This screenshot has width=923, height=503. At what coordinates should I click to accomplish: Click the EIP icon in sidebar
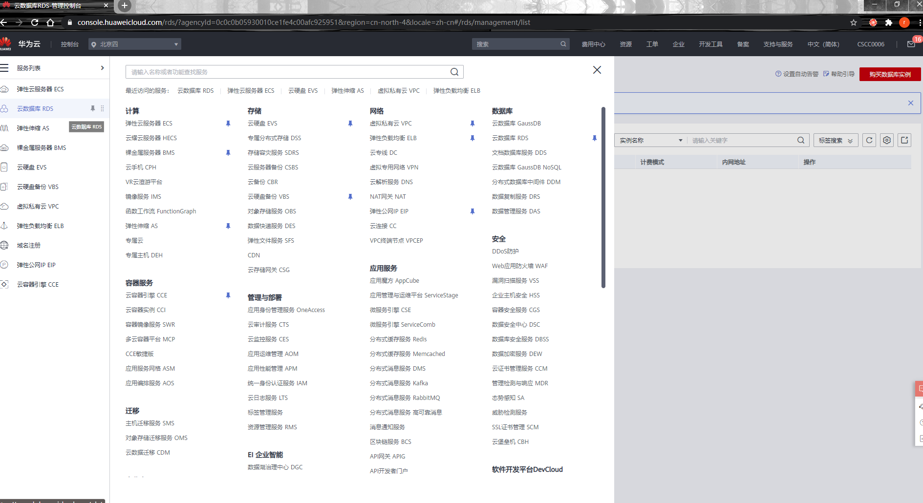(4, 265)
